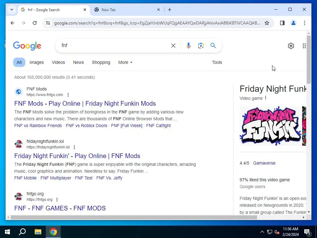This screenshot has width=317, height=238.
Task: Click the browser address bar URL
Action: tap(157, 23)
